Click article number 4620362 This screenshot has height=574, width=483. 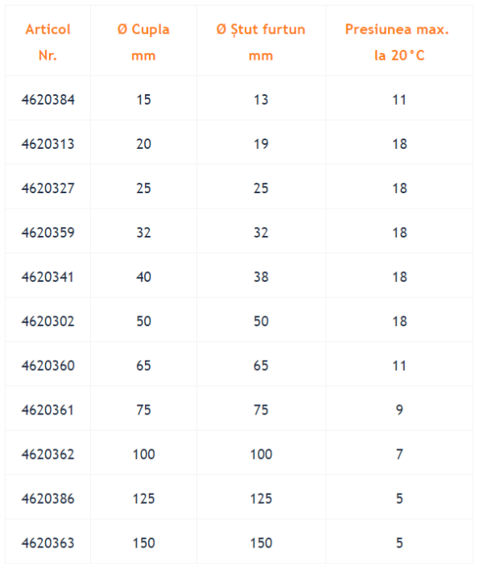point(48,454)
